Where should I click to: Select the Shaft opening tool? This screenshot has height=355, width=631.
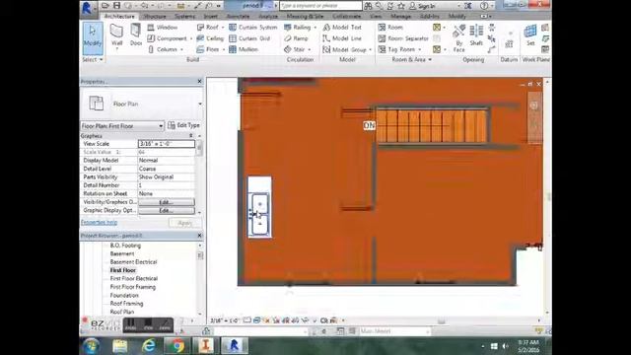(x=476, y=35)
